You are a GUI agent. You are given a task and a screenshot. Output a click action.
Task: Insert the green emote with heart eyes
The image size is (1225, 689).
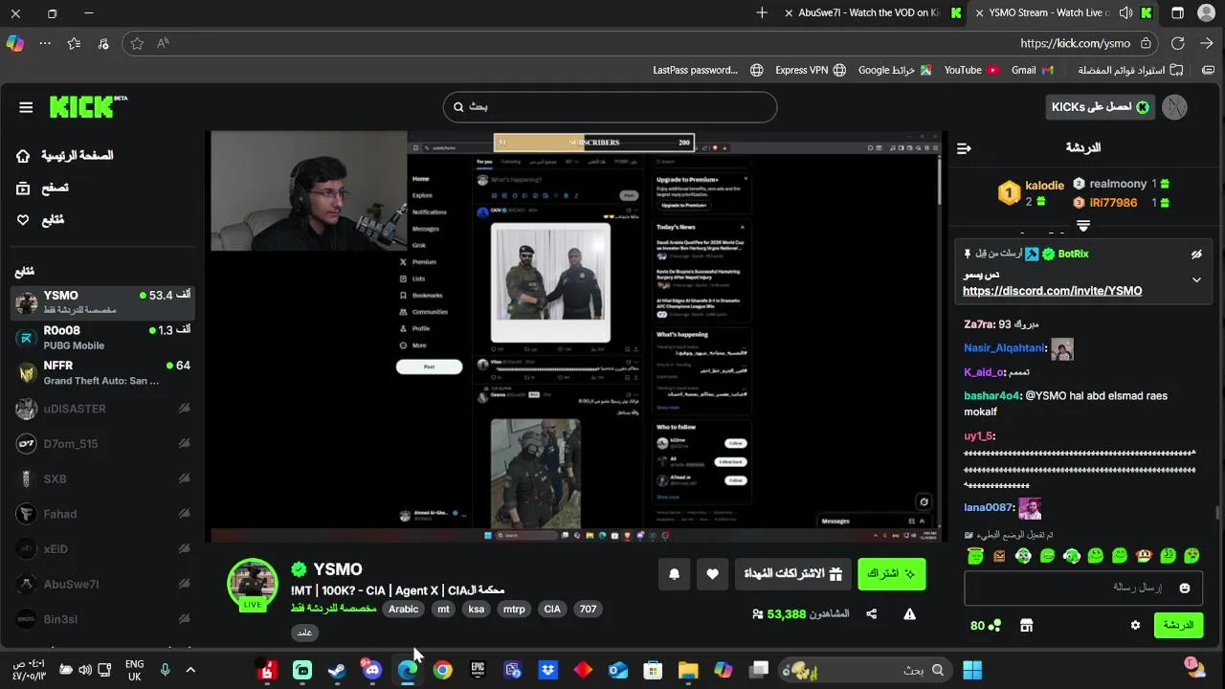click(1192, 556)
